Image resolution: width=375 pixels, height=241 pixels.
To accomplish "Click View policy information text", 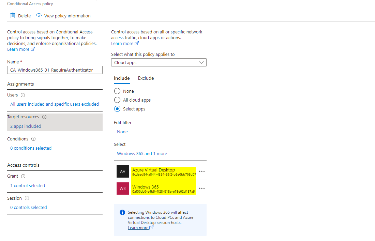I will [67, 16].
